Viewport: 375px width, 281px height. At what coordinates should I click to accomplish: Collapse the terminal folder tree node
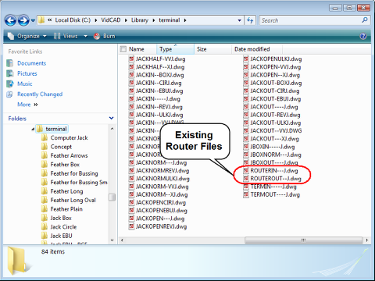[33, 129]
